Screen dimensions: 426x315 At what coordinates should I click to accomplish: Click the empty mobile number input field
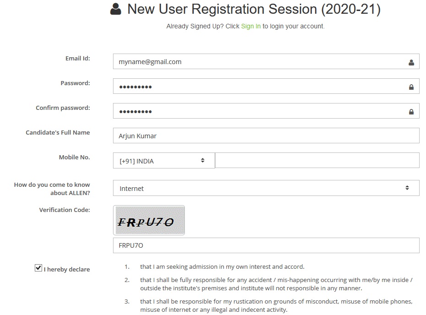317,160
